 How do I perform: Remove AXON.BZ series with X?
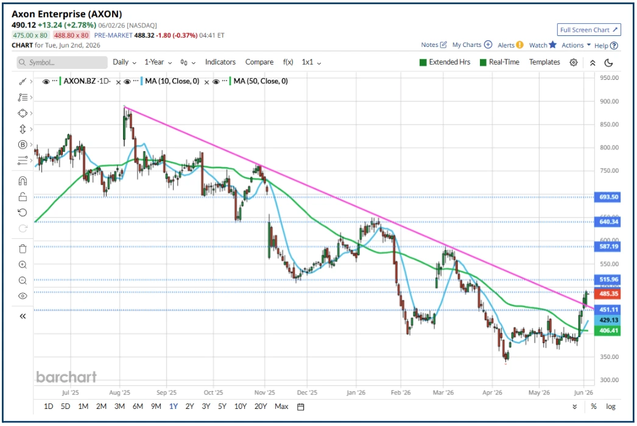click(x=118, y=82)
